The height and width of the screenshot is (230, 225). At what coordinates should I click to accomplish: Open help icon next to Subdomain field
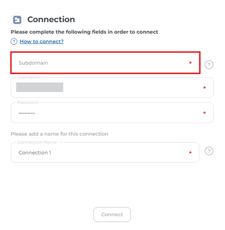(209, 65)
